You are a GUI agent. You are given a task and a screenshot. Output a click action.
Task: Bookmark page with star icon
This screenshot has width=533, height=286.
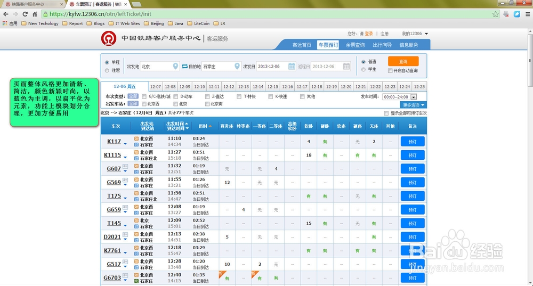(x=496, y=14)
